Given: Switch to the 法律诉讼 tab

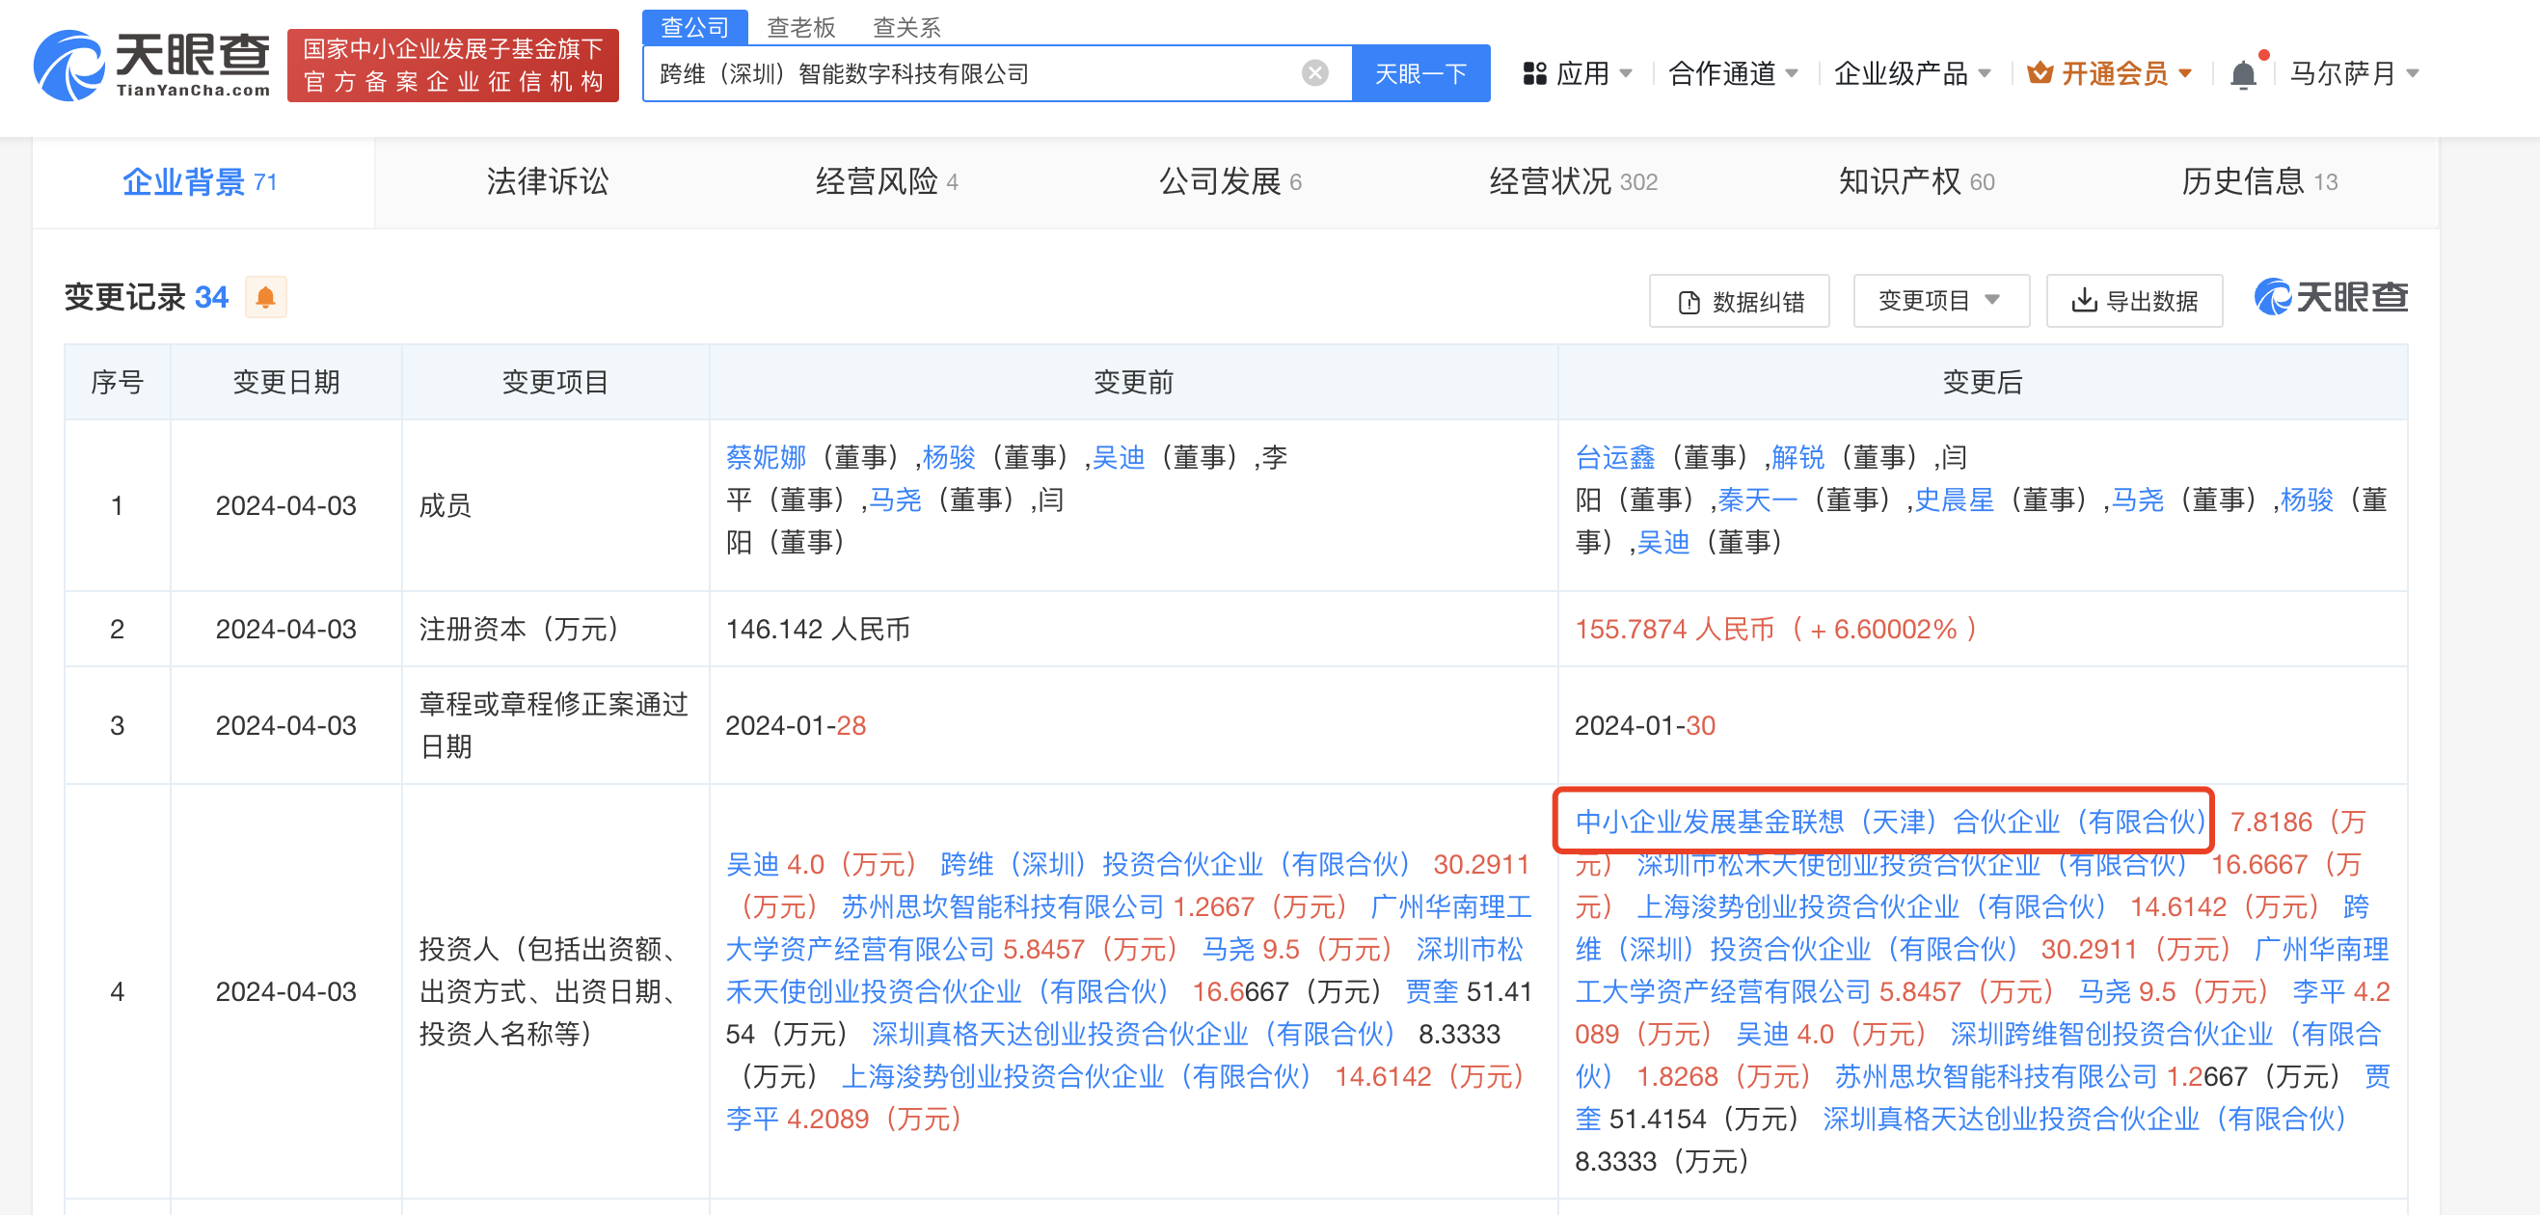Looking at the screenshot, I should click(x=547, y=181).
